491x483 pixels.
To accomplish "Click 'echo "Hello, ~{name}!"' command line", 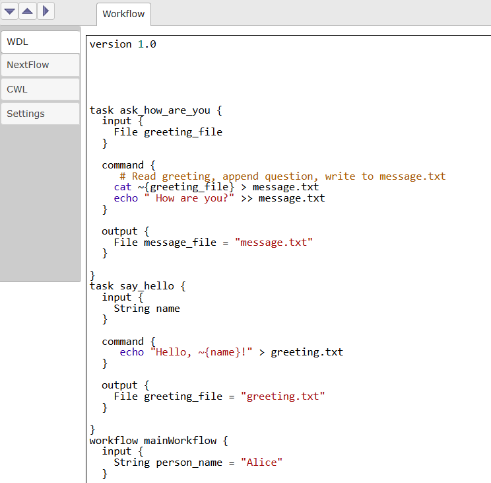I will click(232, 352).
